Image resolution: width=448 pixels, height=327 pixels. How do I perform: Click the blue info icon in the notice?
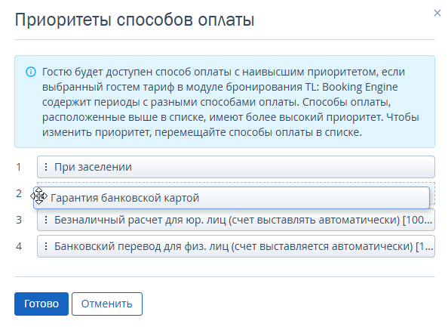click(31, 72)
